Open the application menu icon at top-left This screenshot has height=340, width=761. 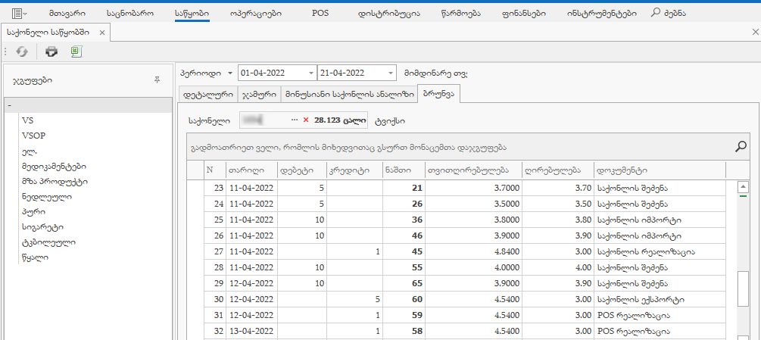click(20, 13)
